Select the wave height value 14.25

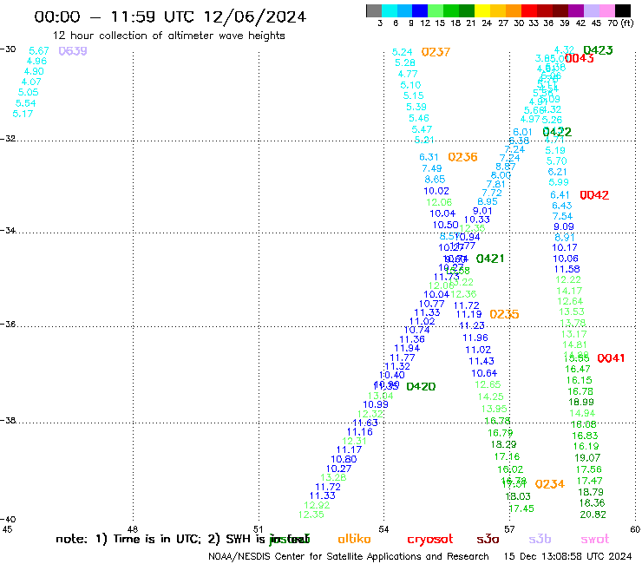(x=490, y=397)
